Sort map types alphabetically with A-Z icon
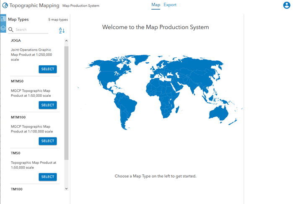Screen dimensions: 293x204 tap(62, 30)
